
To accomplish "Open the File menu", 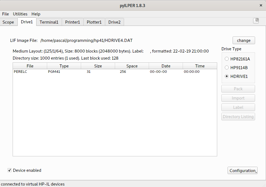I will pos(5,14).
